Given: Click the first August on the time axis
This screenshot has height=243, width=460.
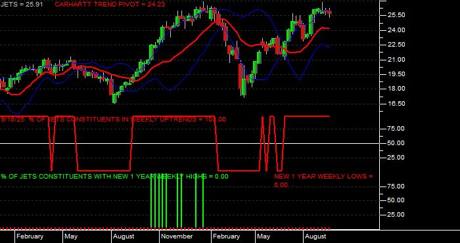Looking at the screenshot, I should [x=124, y=236].
